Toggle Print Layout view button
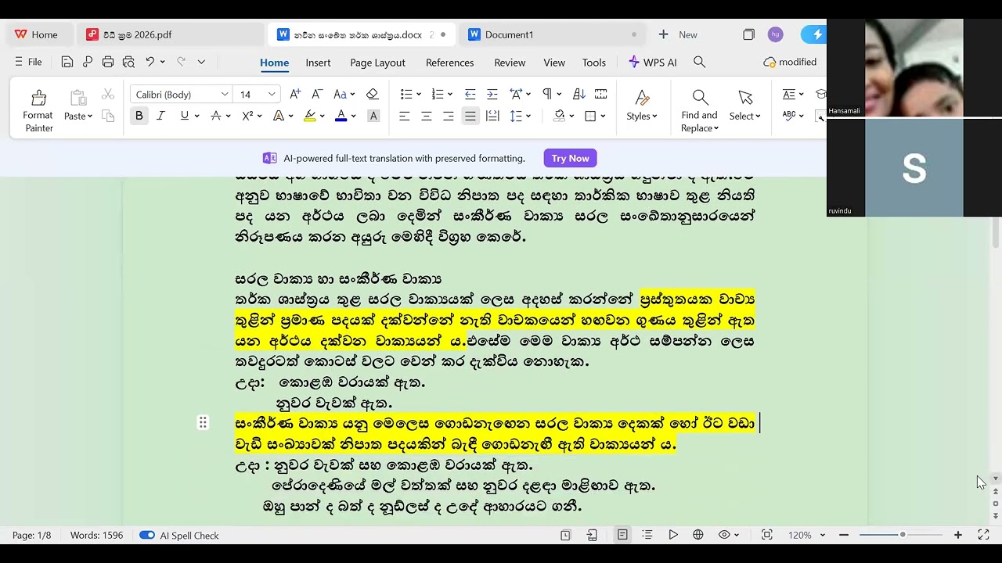Screen dimensions: 1002x563 point(622,535)
